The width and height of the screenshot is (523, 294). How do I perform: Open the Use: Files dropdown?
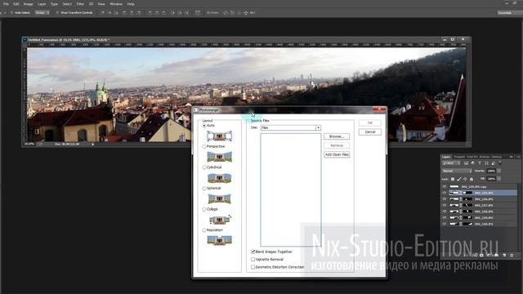tap(291, 127)
